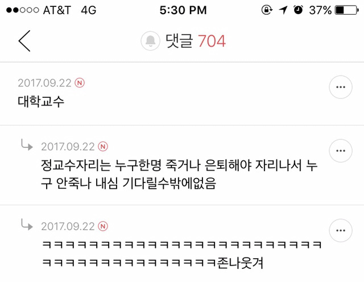
Task: Open more options for 정교수자리는 reply
Action: point(341,151)
